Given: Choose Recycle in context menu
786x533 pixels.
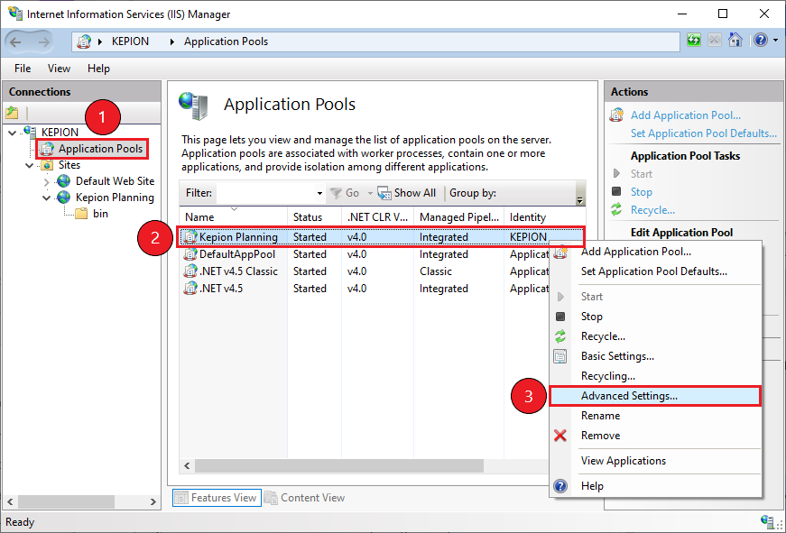Looking at the screenshot, I should [656, 336].
